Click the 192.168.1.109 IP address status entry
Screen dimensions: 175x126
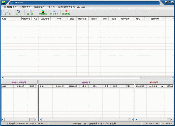click(x=151, y=123)
